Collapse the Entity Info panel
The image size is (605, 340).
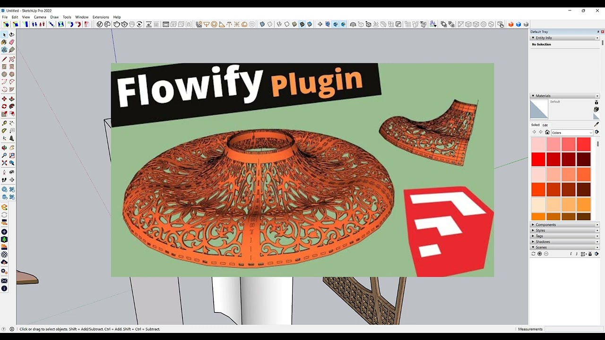533,38
